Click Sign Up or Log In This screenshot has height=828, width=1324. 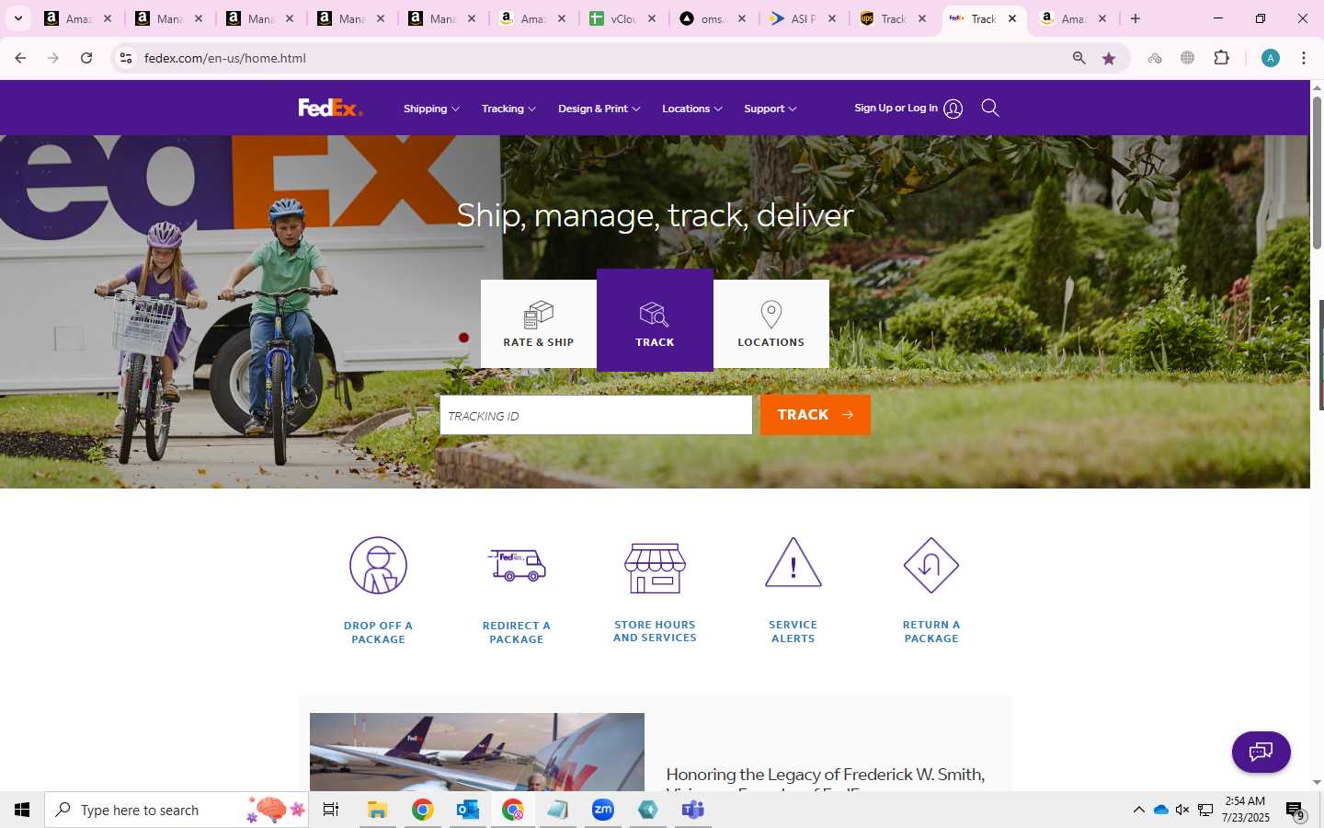pyautogui.click(x=896, y=108)
